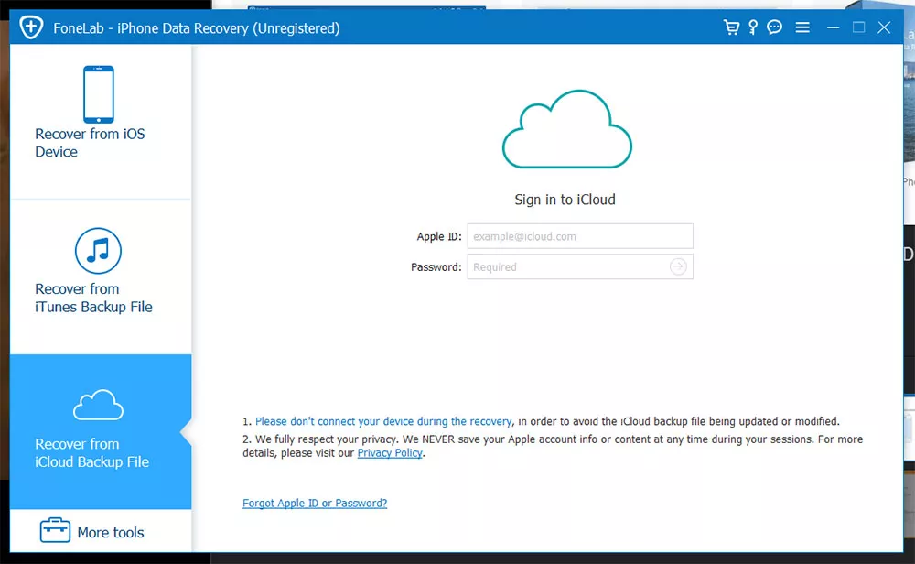Click the toolbox icon near More tools

click(x=56, y=530)
